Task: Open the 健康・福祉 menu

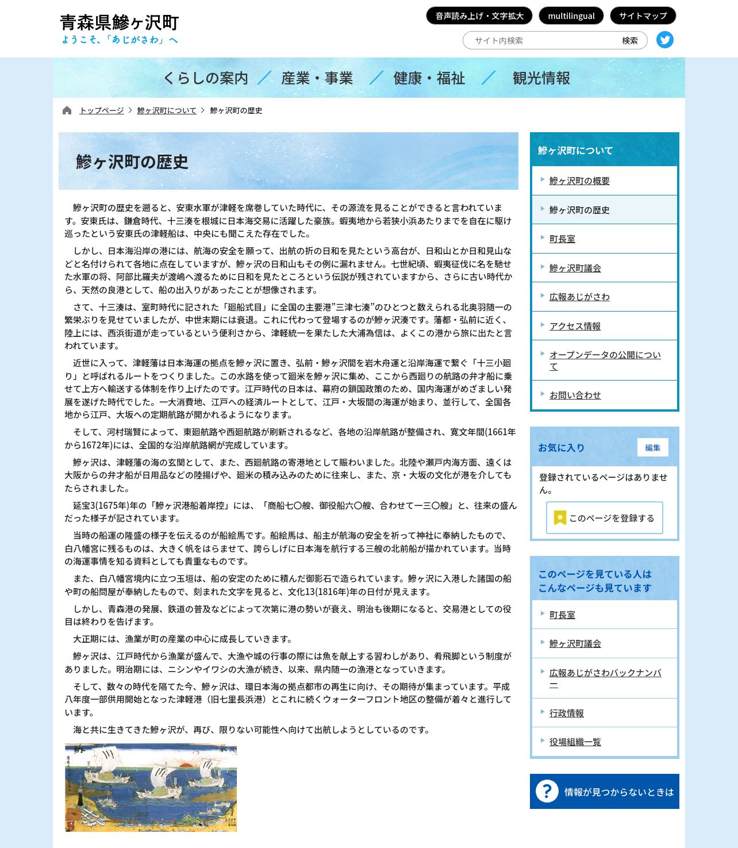Action: point(429,78)
